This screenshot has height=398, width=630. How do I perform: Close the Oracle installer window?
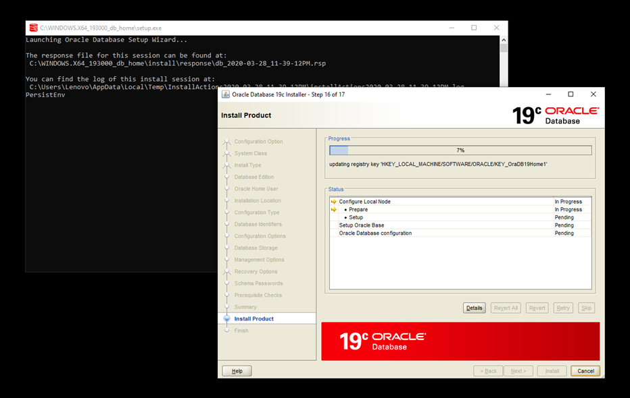pos(593,94)
